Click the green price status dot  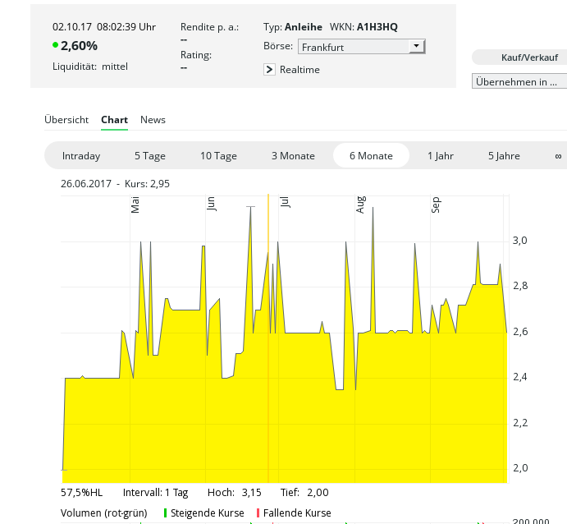coord(56,45)
